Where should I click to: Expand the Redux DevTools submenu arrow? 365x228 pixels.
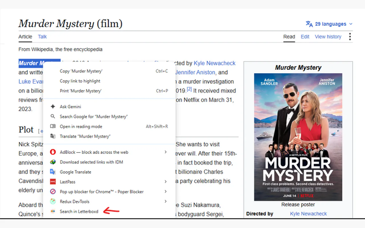click(x=165, y=201)
